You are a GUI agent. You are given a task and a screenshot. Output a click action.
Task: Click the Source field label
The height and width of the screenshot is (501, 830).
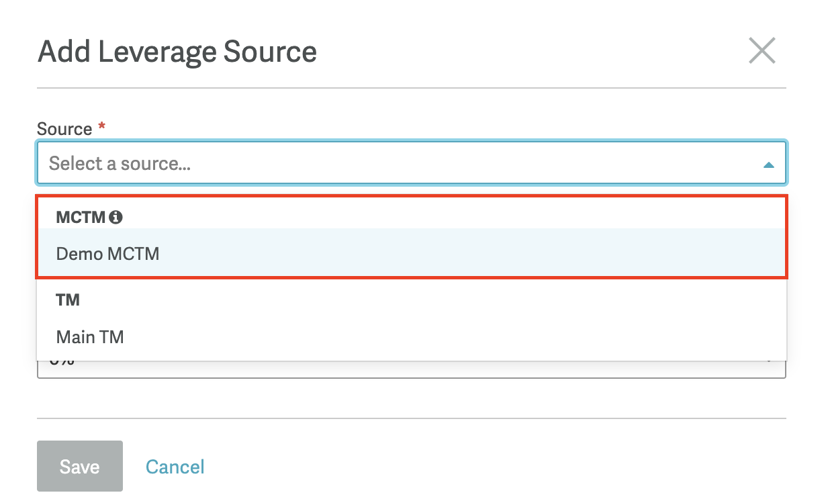64,129
